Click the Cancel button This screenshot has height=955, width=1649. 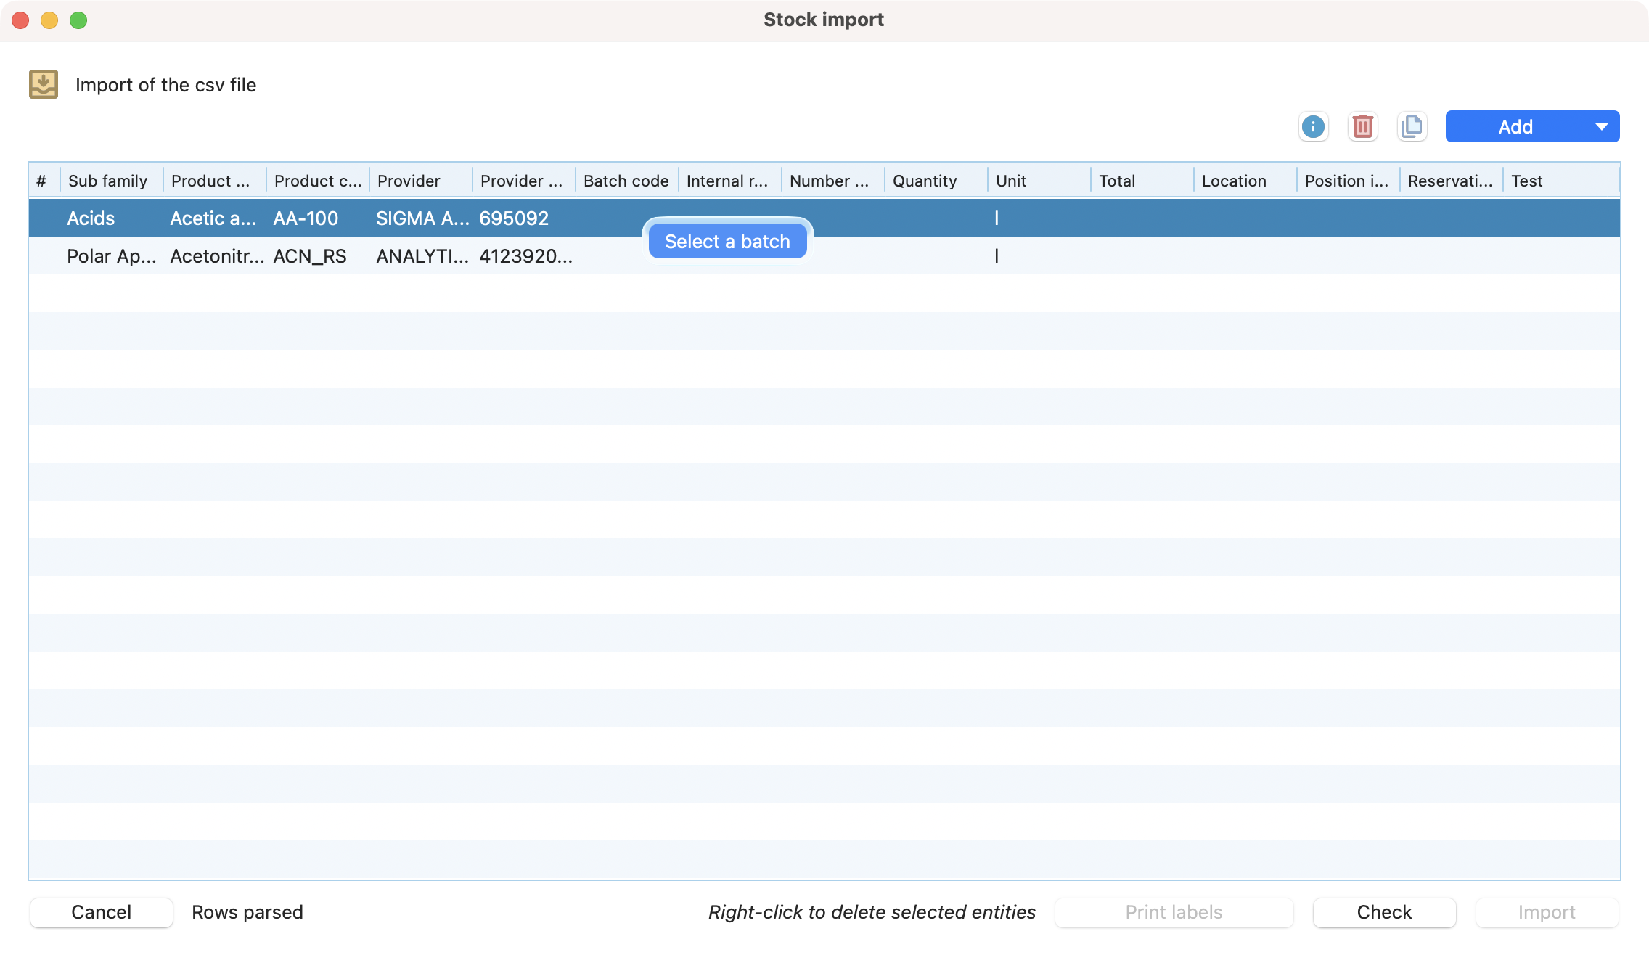pos(101,912)
